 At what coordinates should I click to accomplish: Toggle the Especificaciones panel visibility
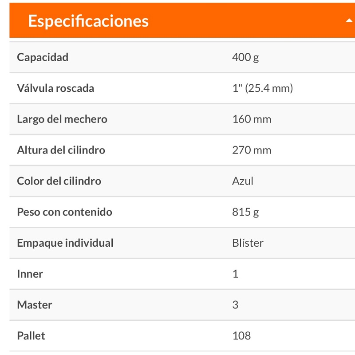177,20
